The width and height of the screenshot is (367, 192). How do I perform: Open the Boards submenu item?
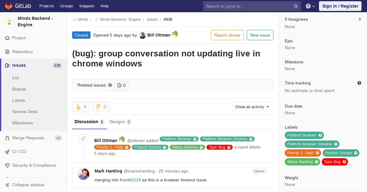(x=19, y=89)
